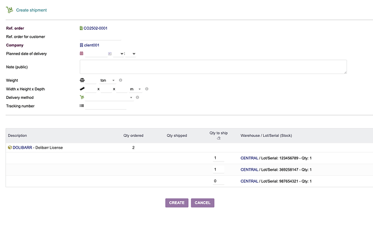Click the date picker icon beside the date field
Viewport: 373px width, 241px height.
pos(109,53)
